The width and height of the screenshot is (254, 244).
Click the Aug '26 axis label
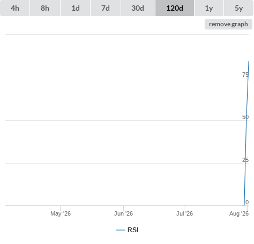(239, 213)
